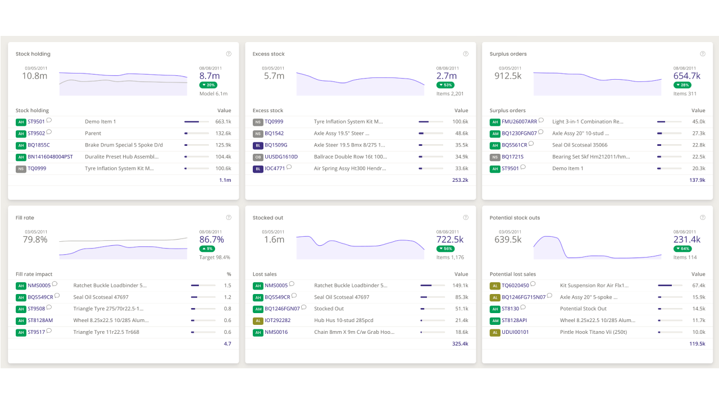Click comment bubble next to TQ6020450

[x=533, y=284]
